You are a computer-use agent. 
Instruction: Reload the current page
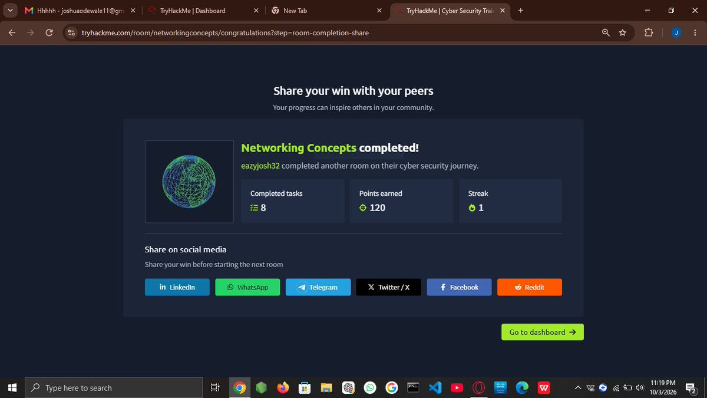(49, 33)
